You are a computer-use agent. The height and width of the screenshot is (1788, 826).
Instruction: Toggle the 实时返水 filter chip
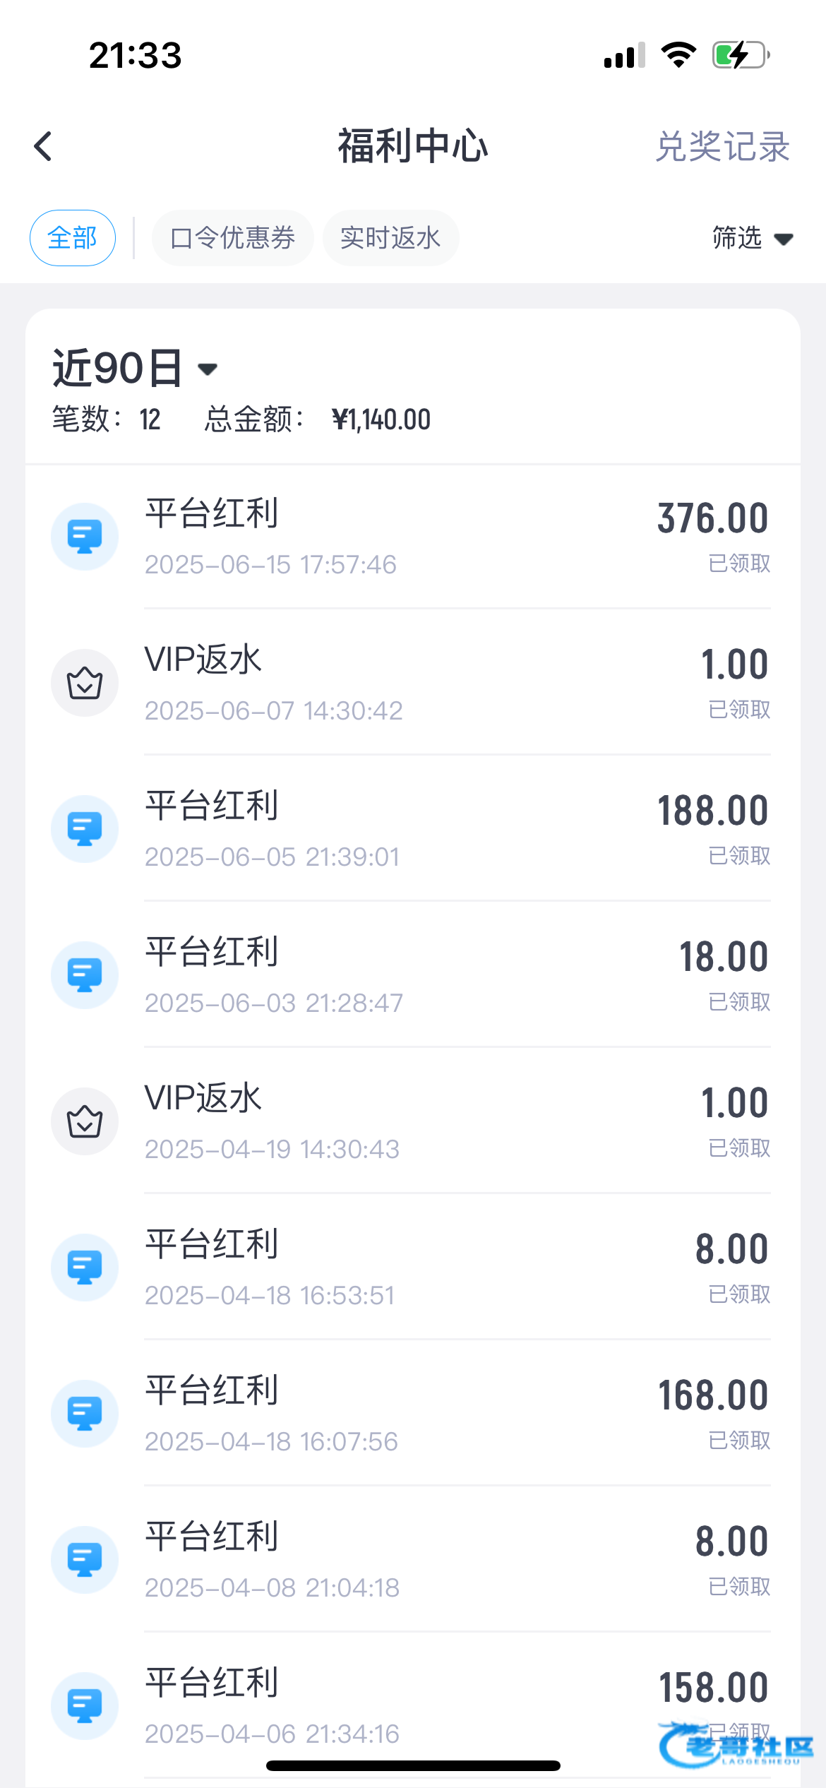pyautogui.click(x=390, y=238)
